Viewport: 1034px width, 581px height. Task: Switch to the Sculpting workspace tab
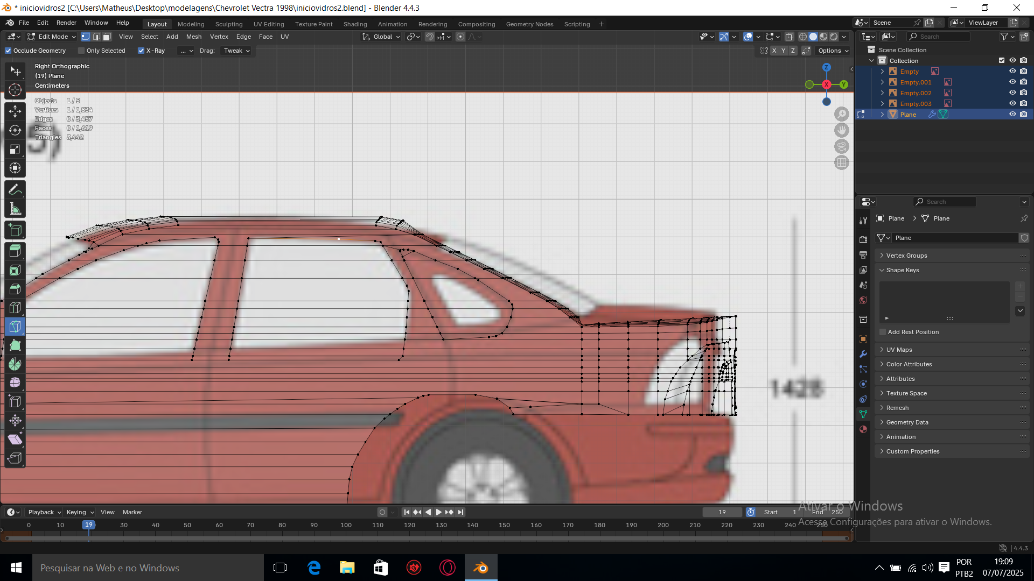point(229,24)
